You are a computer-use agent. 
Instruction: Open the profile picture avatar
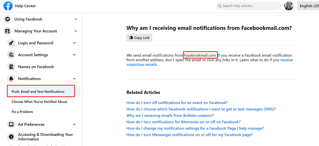click(289, 6)
